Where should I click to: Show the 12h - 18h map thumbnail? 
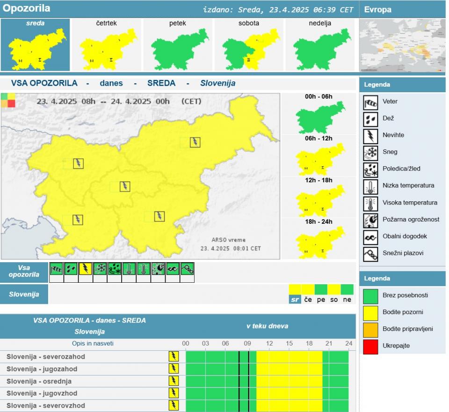(x=319, y=200)
